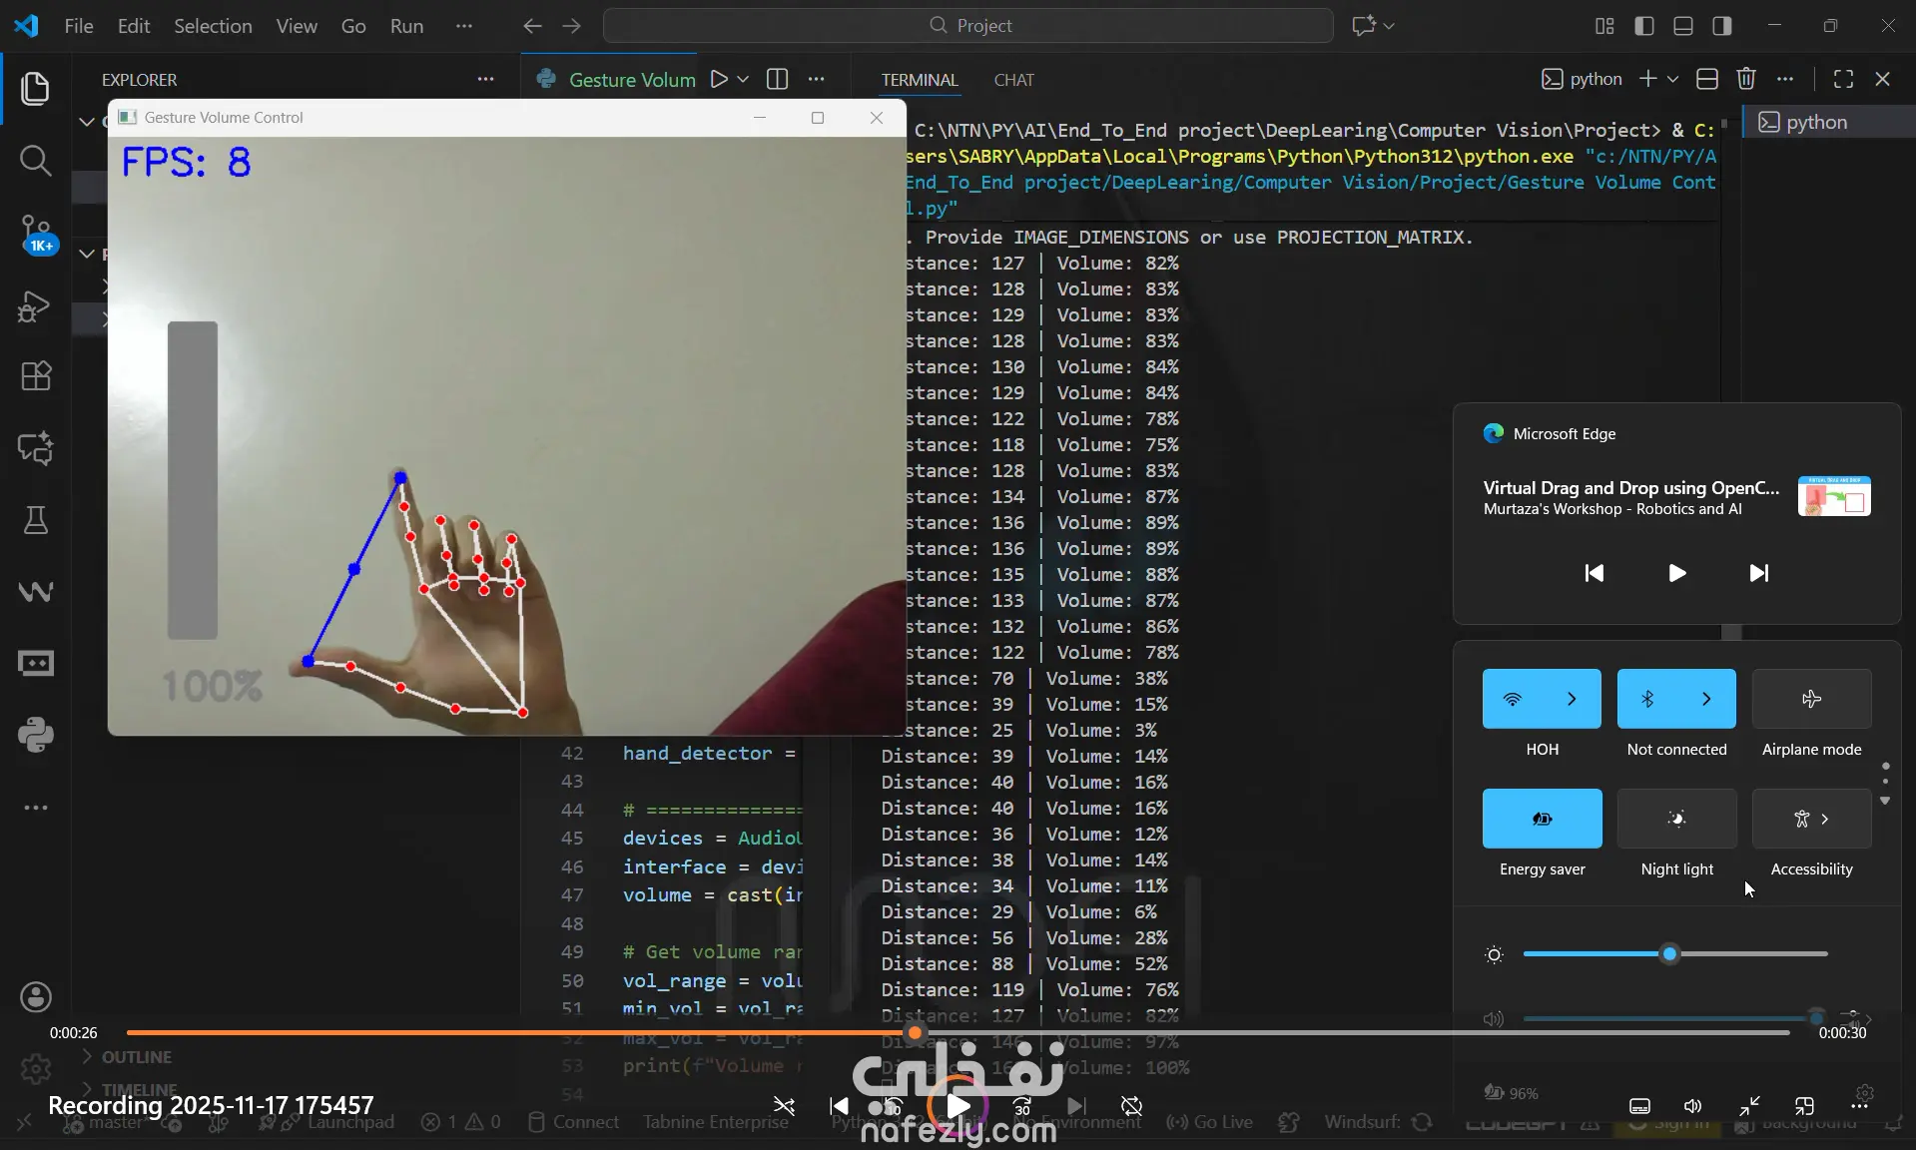Open the Wi-Fi networks list chevron
The height and width of the screenshot is (1150, 1916).
(x=1572, y=699)
